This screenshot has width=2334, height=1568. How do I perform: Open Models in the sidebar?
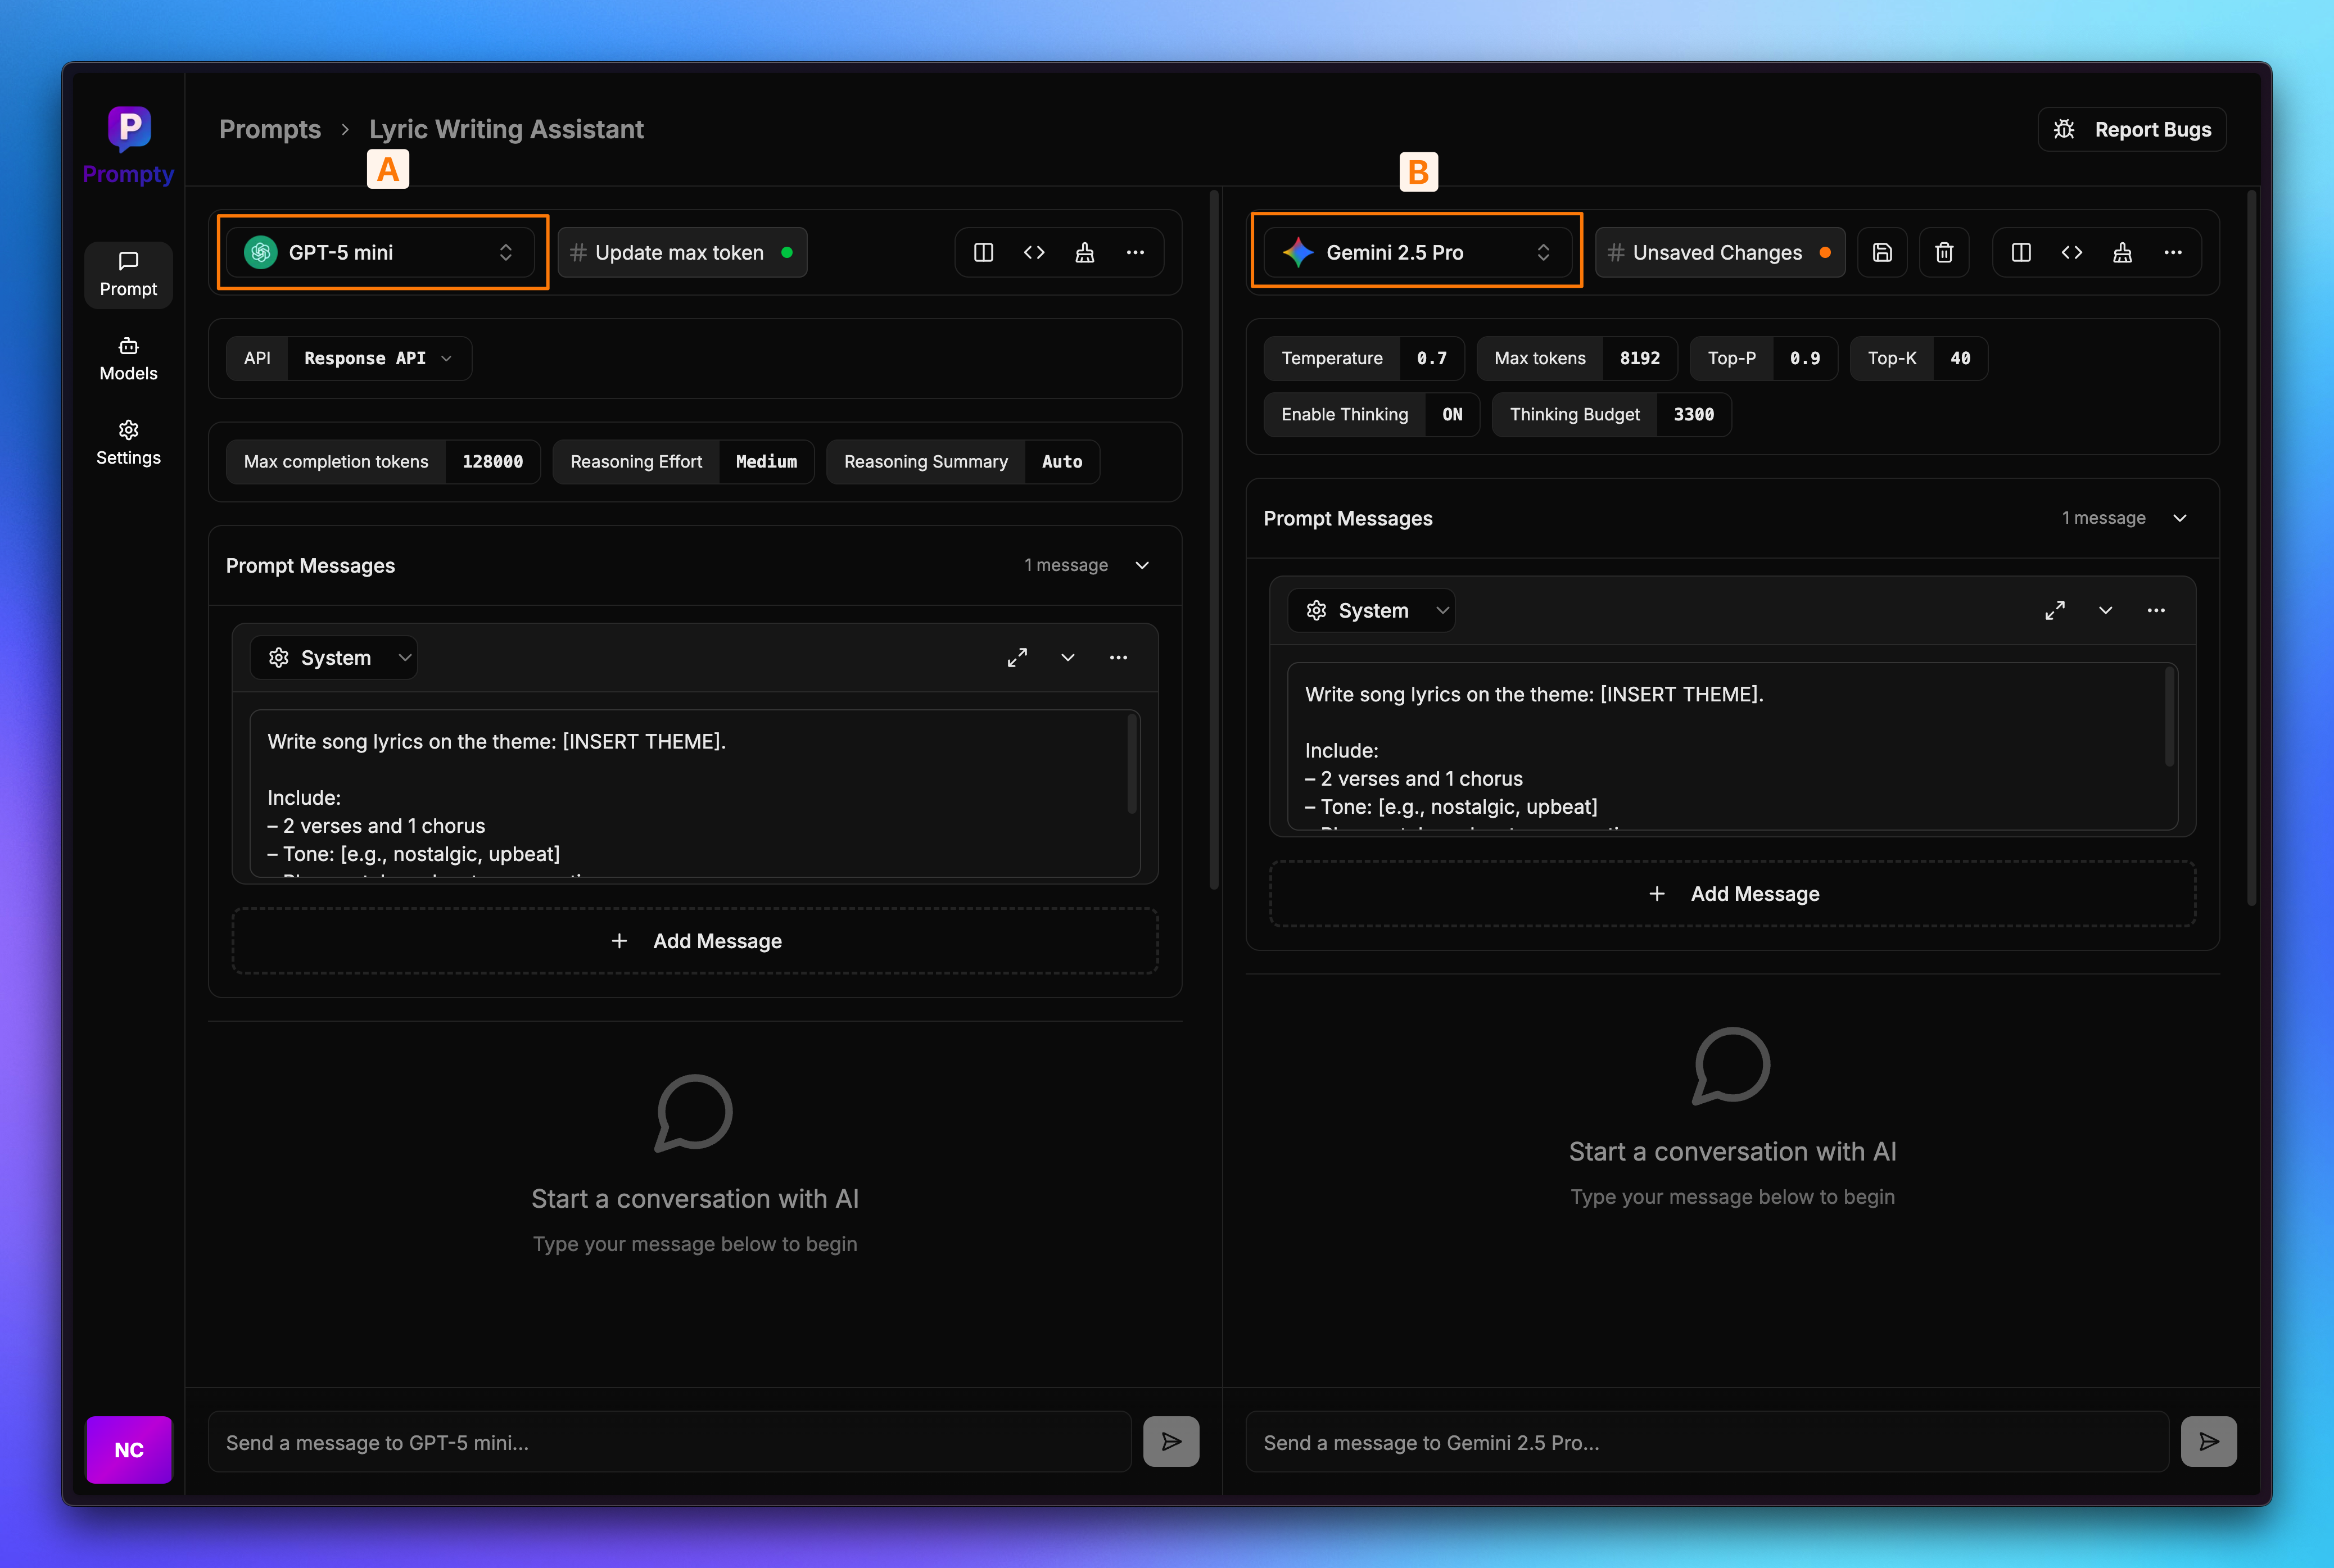click(128, 359)
